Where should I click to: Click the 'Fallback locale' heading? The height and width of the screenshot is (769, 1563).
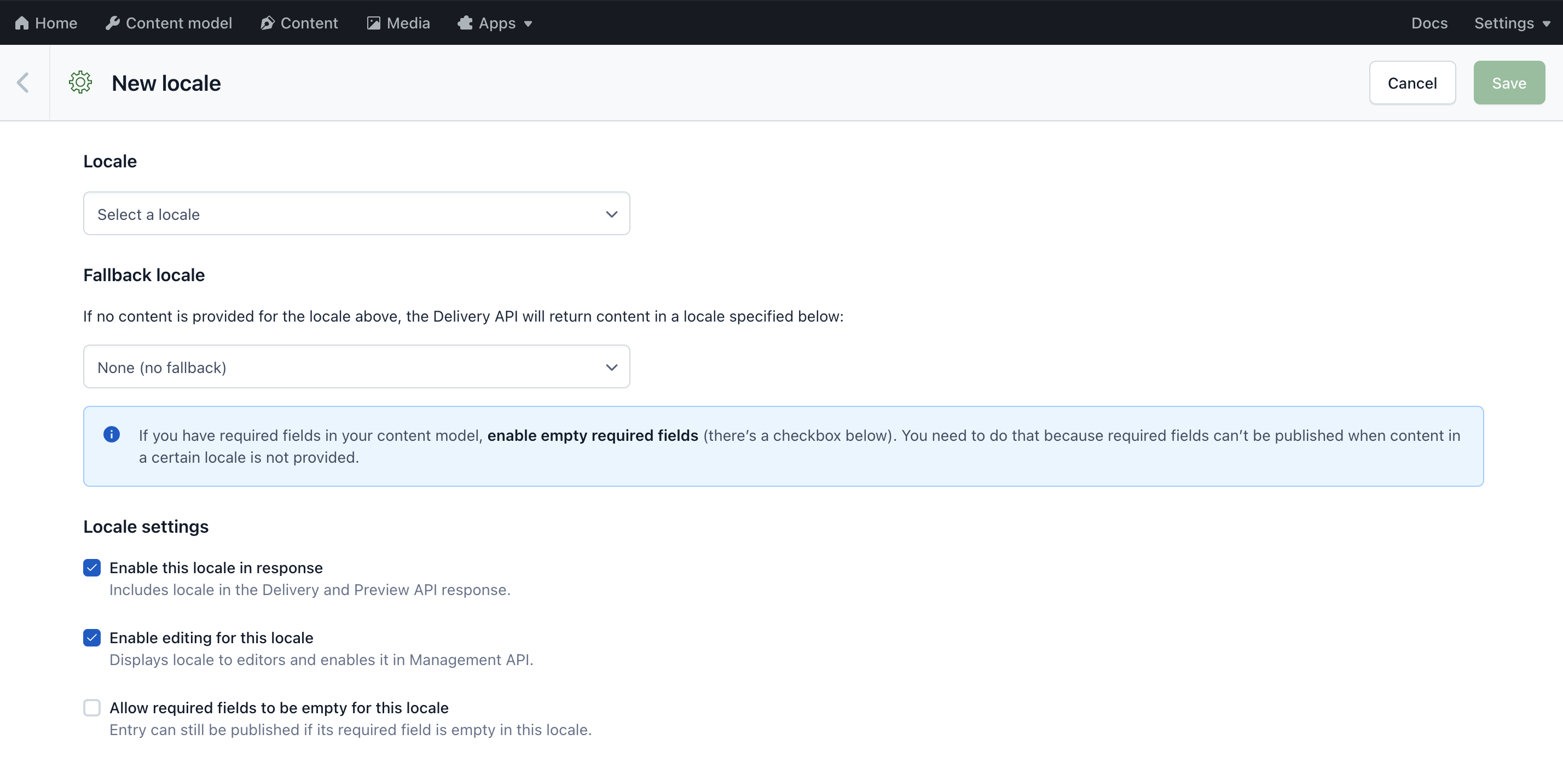coord(144,275)
